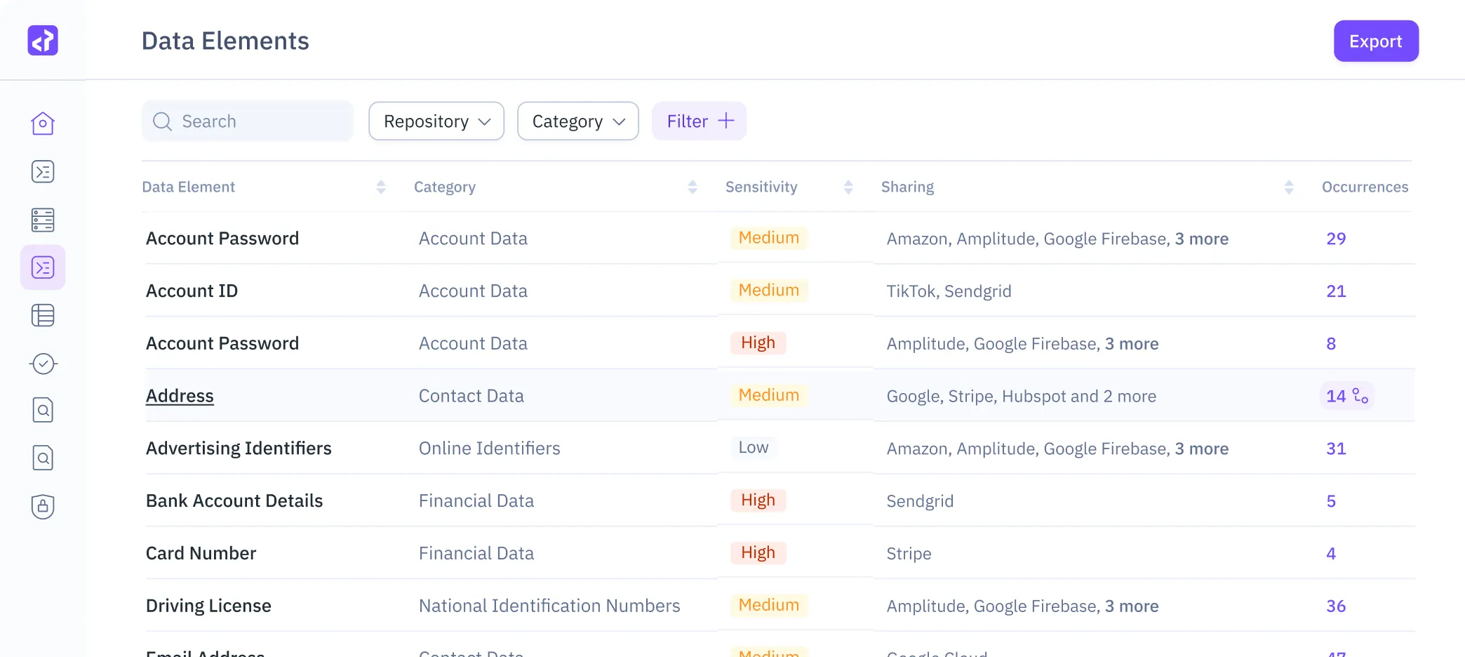Open the app logo at top left
The height and width of the screenshot is (657, 1465).
coord(43,40)
